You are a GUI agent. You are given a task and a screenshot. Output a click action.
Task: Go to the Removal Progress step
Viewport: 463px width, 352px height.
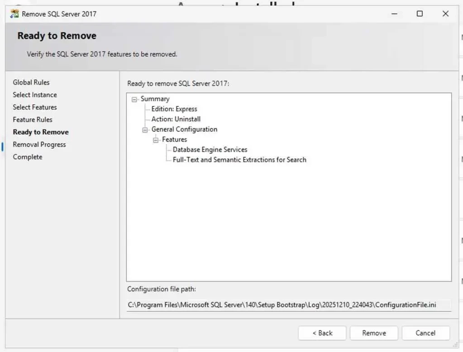pos(39,145)
